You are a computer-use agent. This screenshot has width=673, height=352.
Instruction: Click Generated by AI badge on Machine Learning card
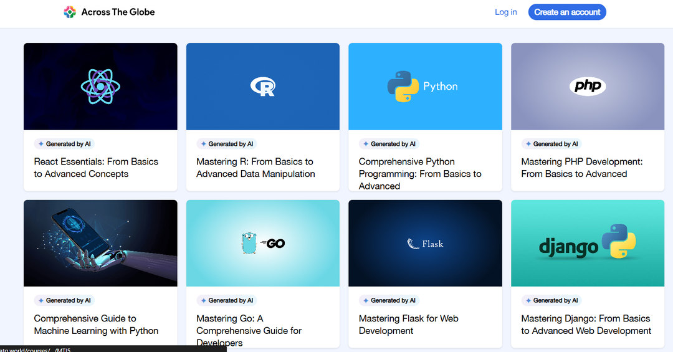[64, 300]
